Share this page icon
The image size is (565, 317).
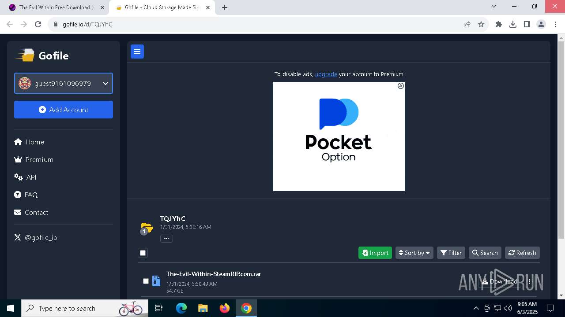point(467,24)
